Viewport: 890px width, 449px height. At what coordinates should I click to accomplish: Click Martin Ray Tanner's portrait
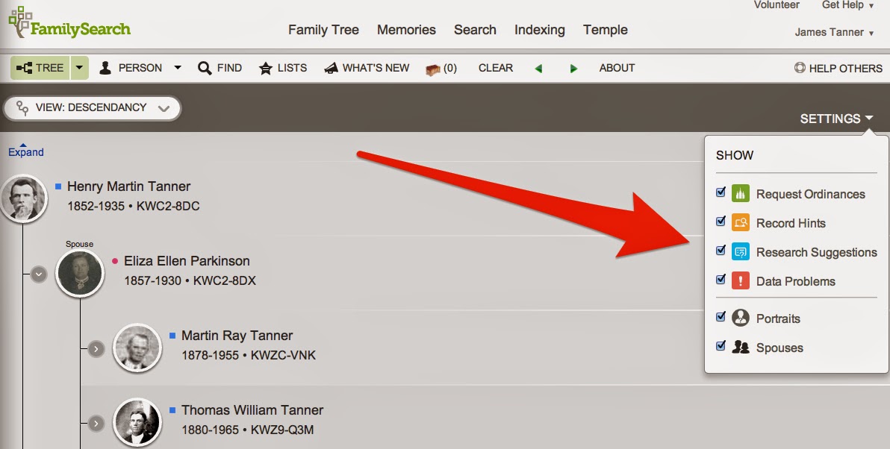coord(137,348)
